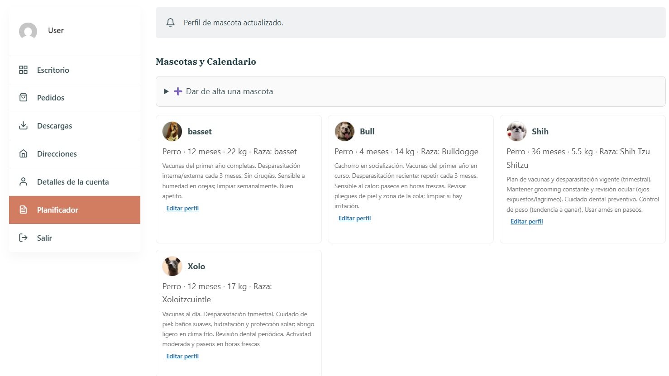669x376 pixels.
Task: Click the Direcciones house icon
Action: point(24,154)
